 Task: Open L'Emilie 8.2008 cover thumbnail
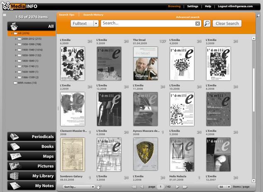coord(218,109)
